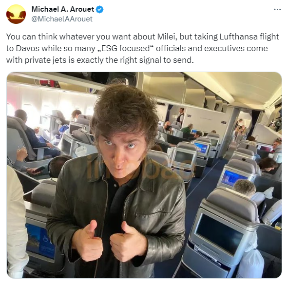Image resolution: width=287 pixels, height=285 pixels.
Task: Open the three-dot More options menu
Action: (x=277, y=10)
